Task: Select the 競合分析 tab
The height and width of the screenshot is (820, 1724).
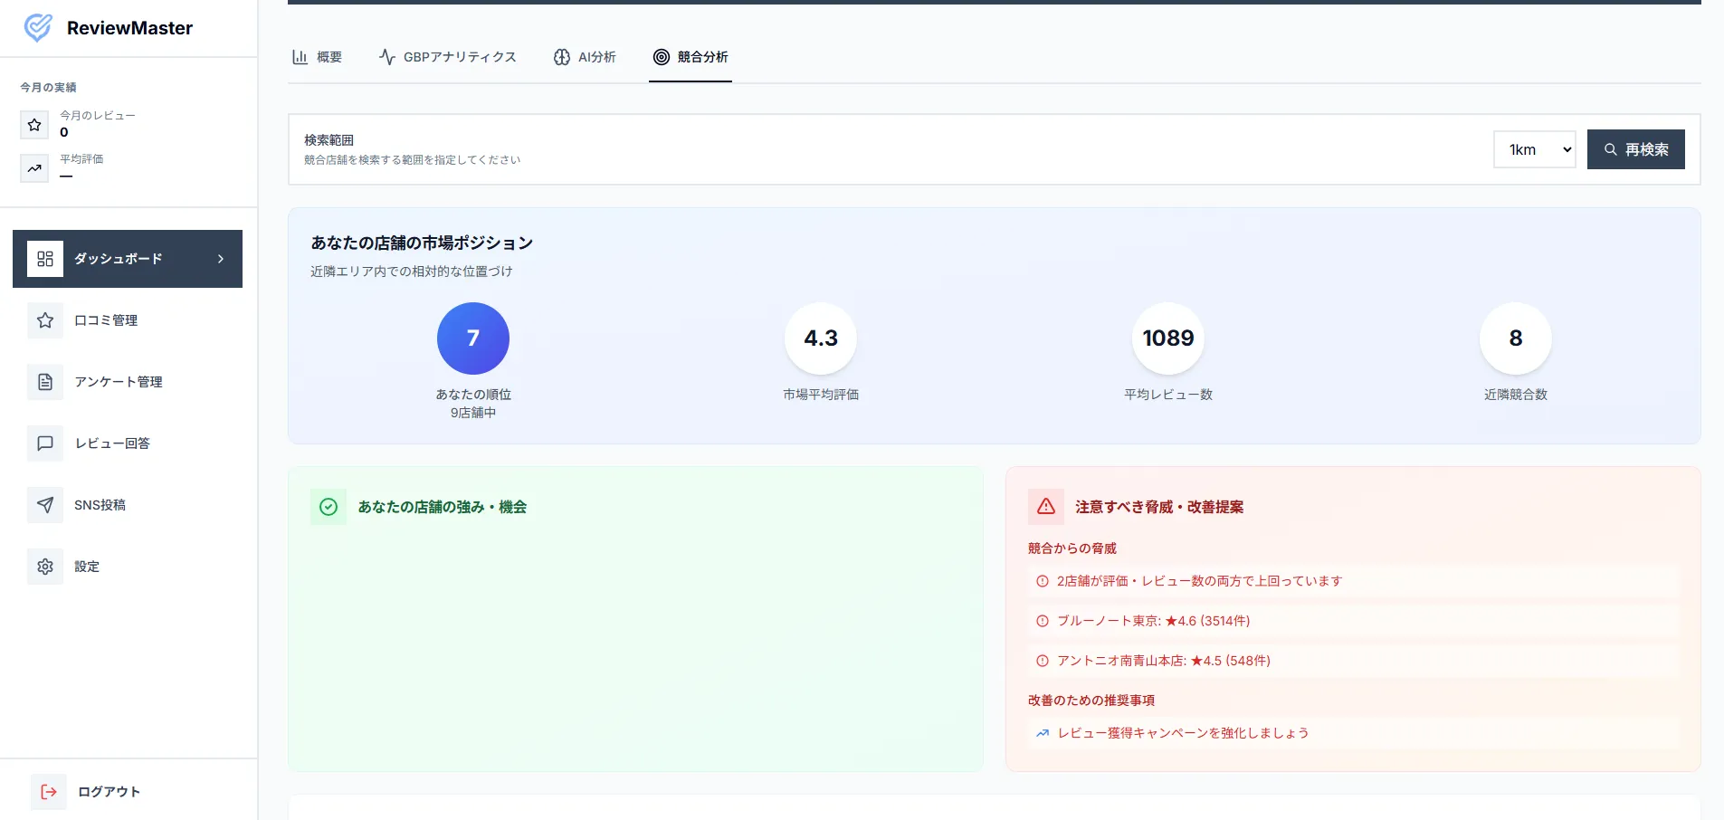Action: [x=691, y=57]
